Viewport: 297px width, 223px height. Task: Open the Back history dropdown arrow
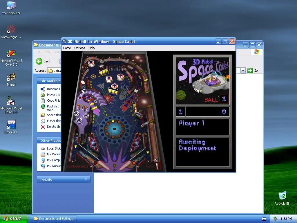[x=54, y=61]
